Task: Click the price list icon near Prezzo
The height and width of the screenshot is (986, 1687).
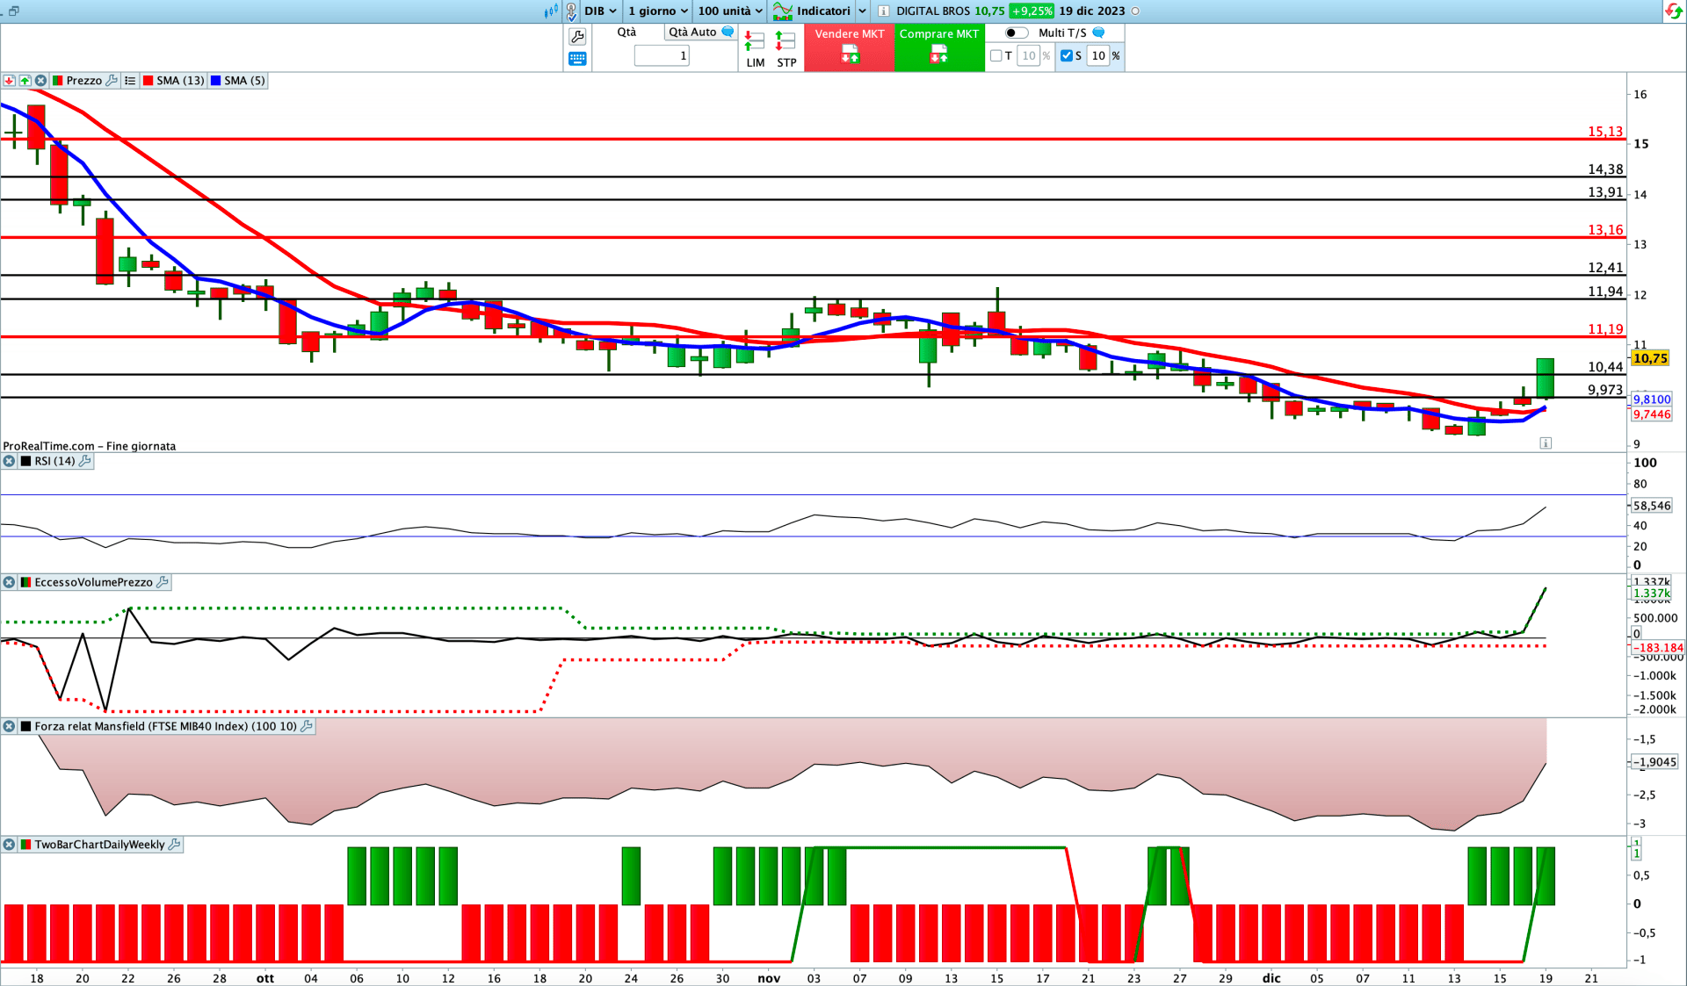Action: [130, 81]
